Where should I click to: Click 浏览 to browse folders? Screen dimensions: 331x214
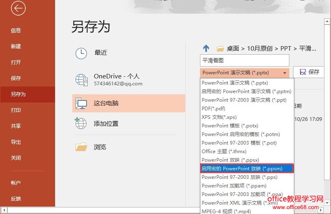[x=129, y=147]
